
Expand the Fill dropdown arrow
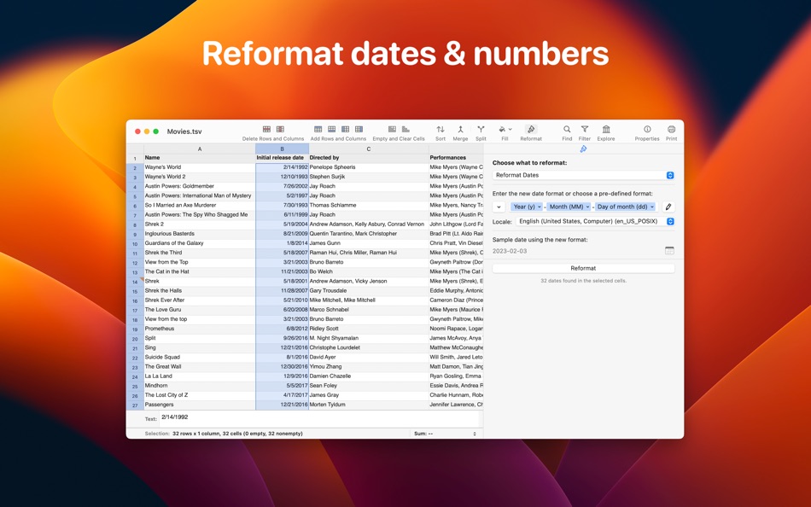(510, 130)
